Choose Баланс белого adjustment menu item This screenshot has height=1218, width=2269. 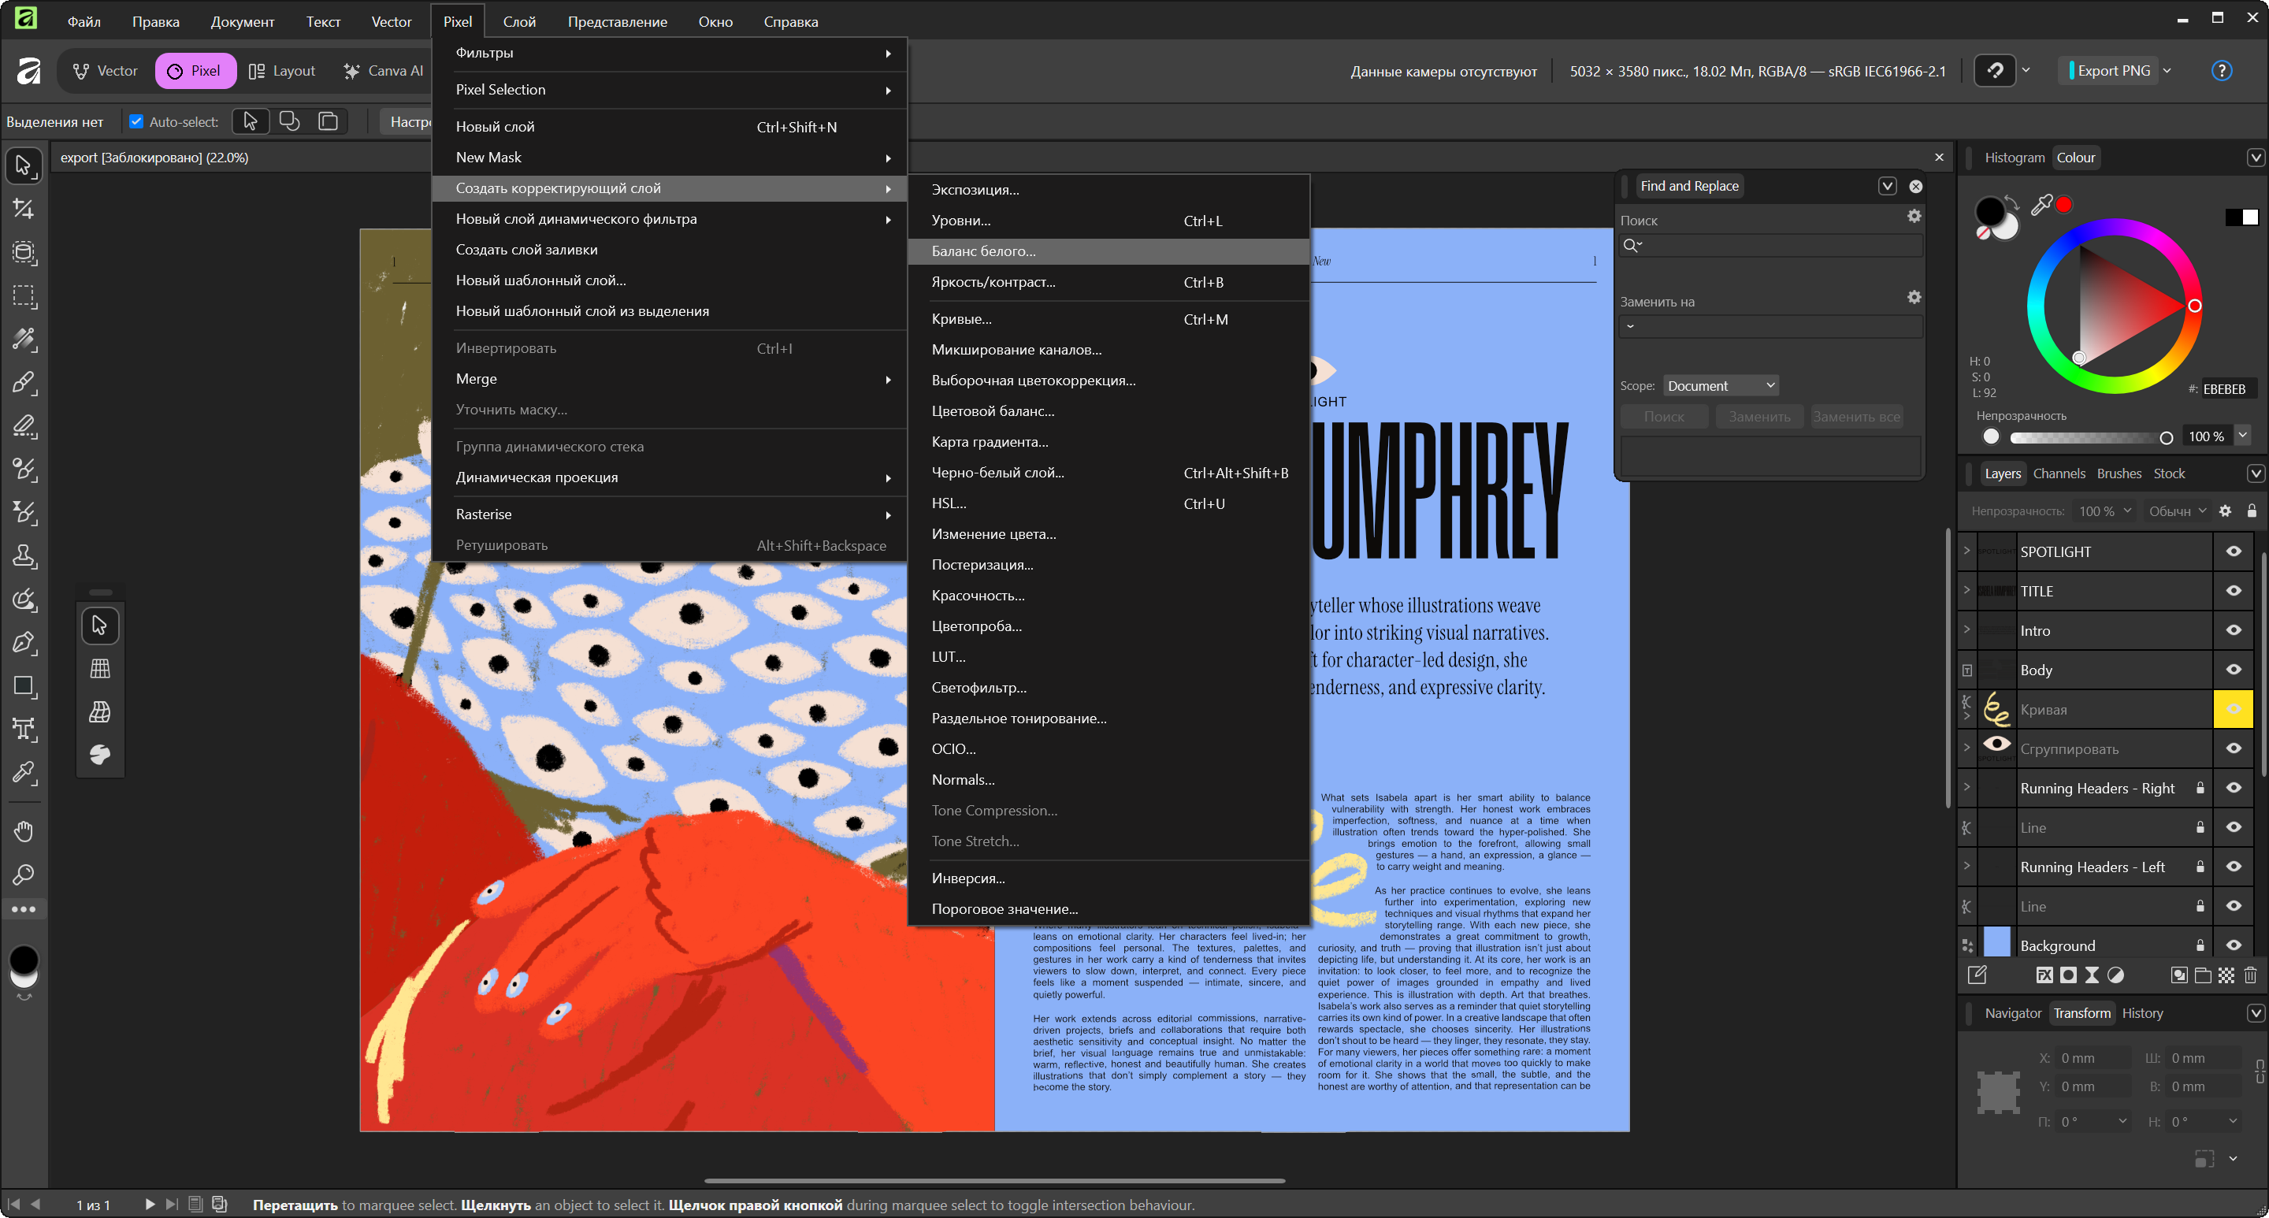coord(984,251)
